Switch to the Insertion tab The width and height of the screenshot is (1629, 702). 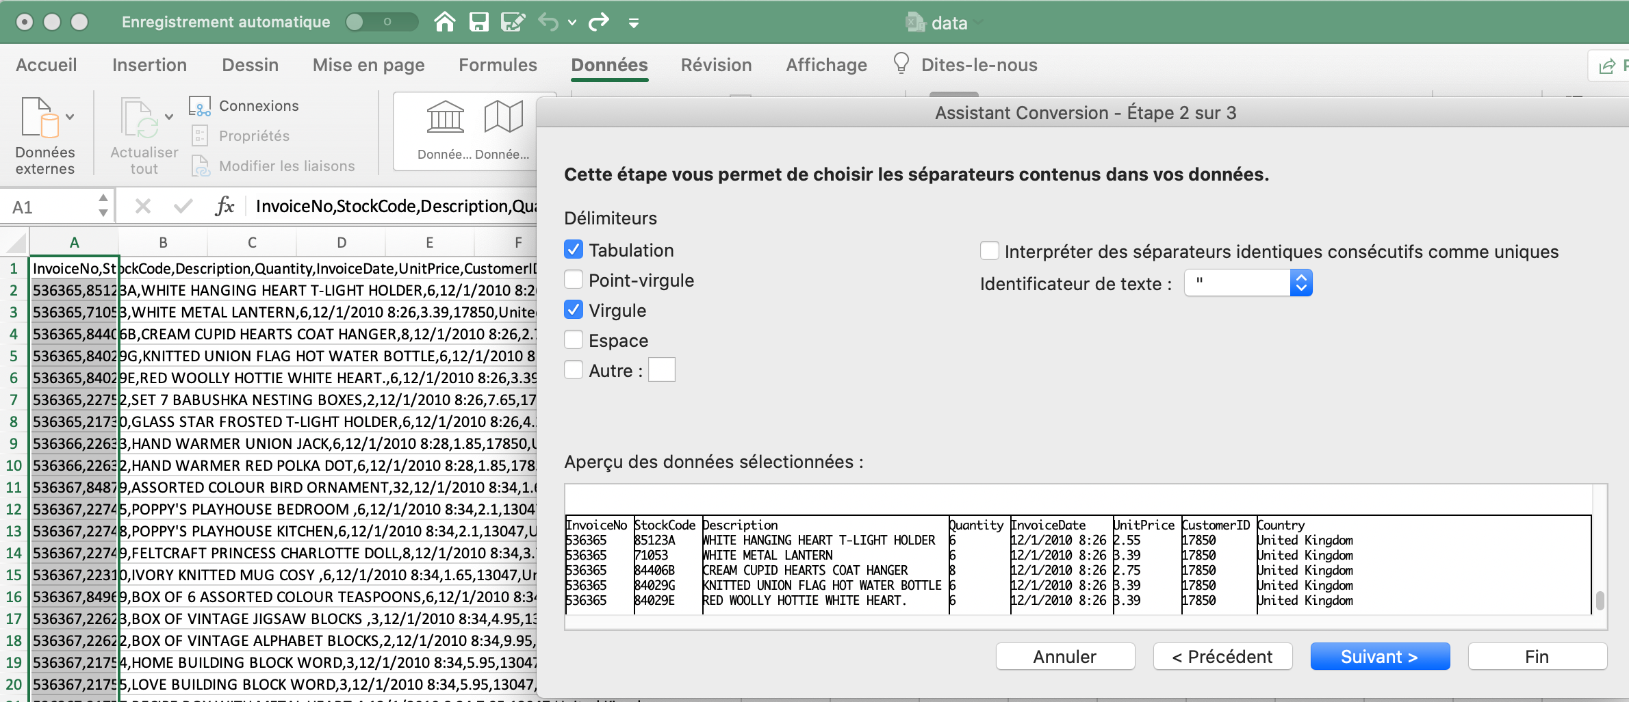[x=149, y=65]
